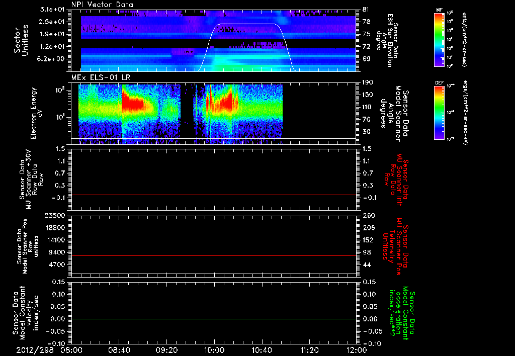Click the "ESH Sun Elevation Angle" axis label

[387, 40]
